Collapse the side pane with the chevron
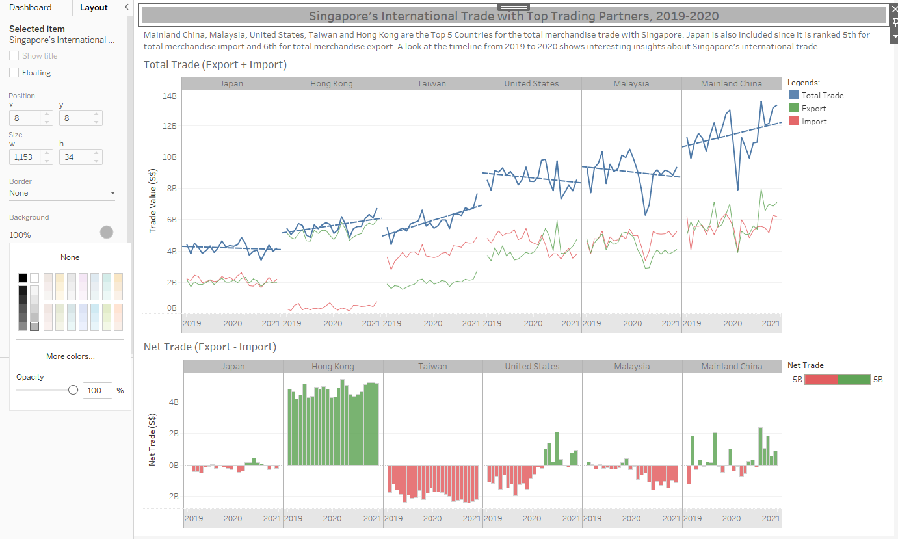 (x=126, y=7)
